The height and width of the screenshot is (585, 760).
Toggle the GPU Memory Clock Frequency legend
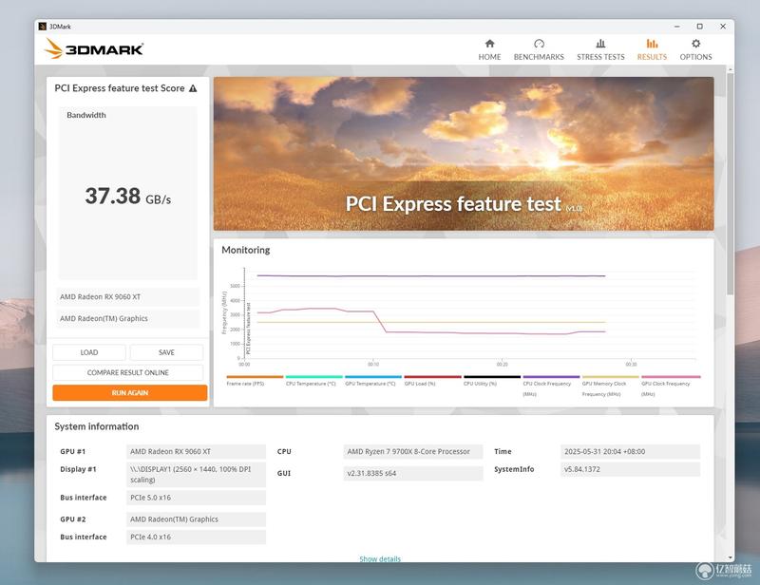[610, 386]
